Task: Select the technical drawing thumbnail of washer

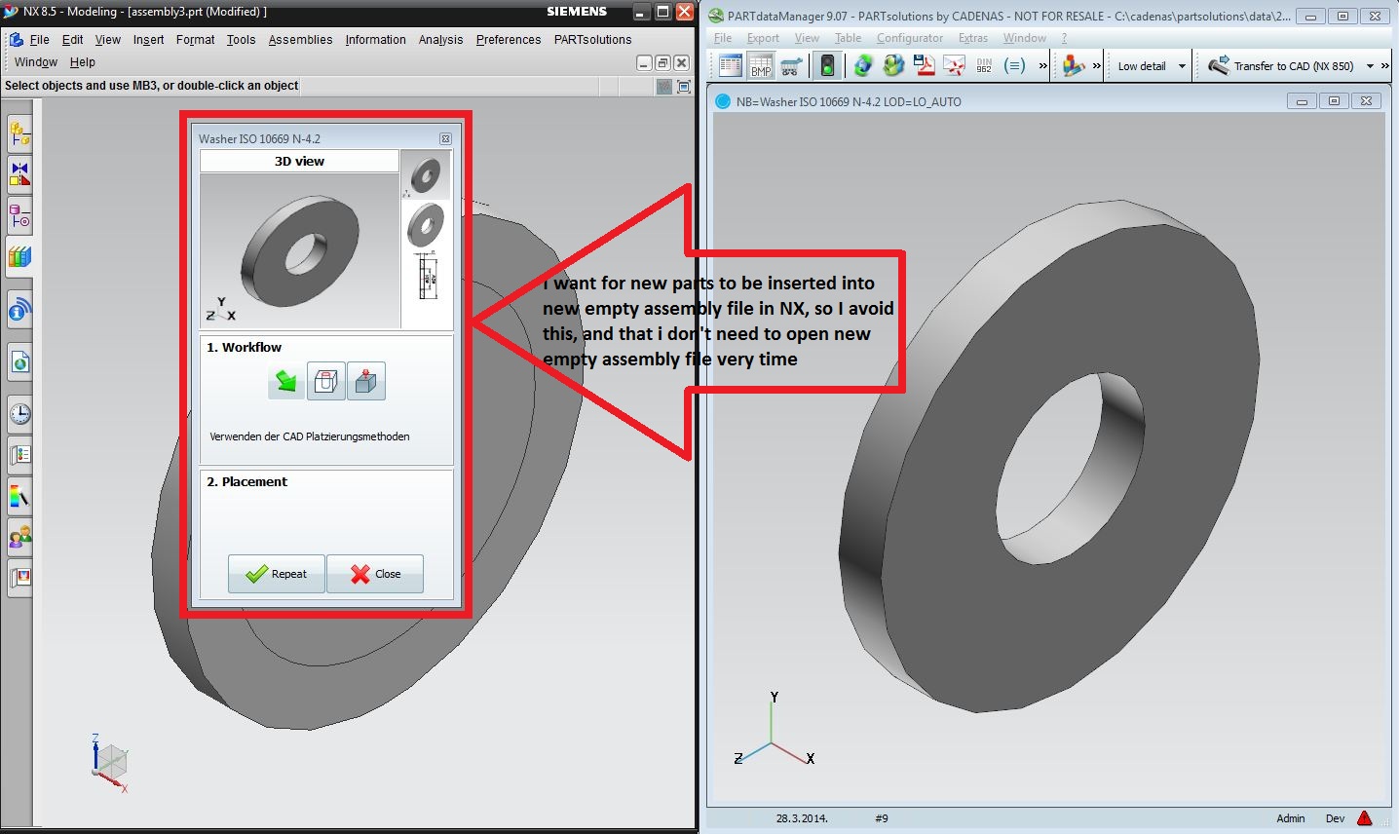Action: tap(426, 276)
